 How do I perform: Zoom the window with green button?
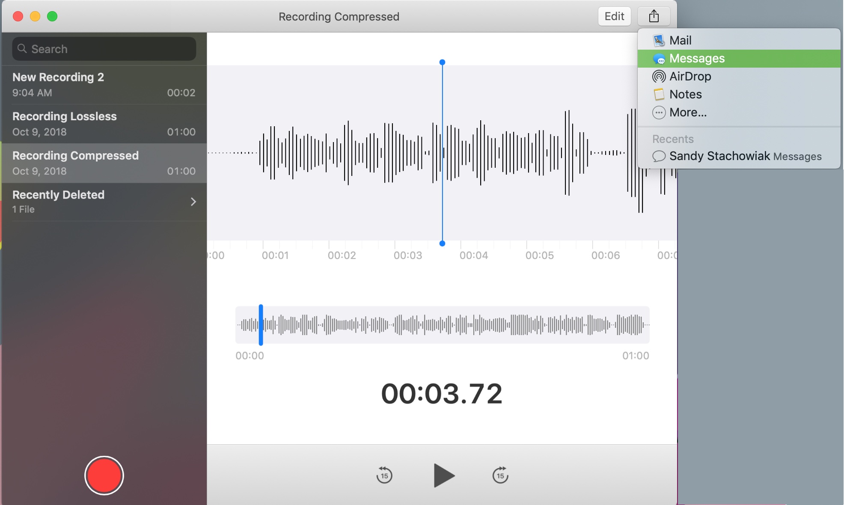tap(52, 17)
